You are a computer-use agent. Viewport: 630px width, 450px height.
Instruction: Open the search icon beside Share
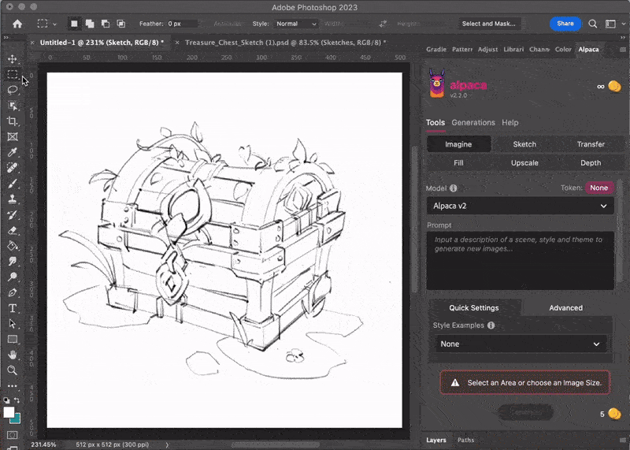593,24
